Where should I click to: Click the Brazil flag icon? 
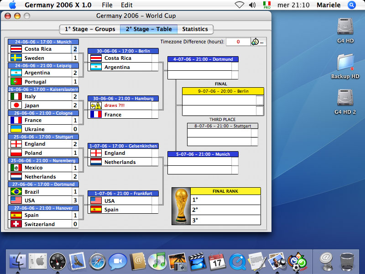16,191
